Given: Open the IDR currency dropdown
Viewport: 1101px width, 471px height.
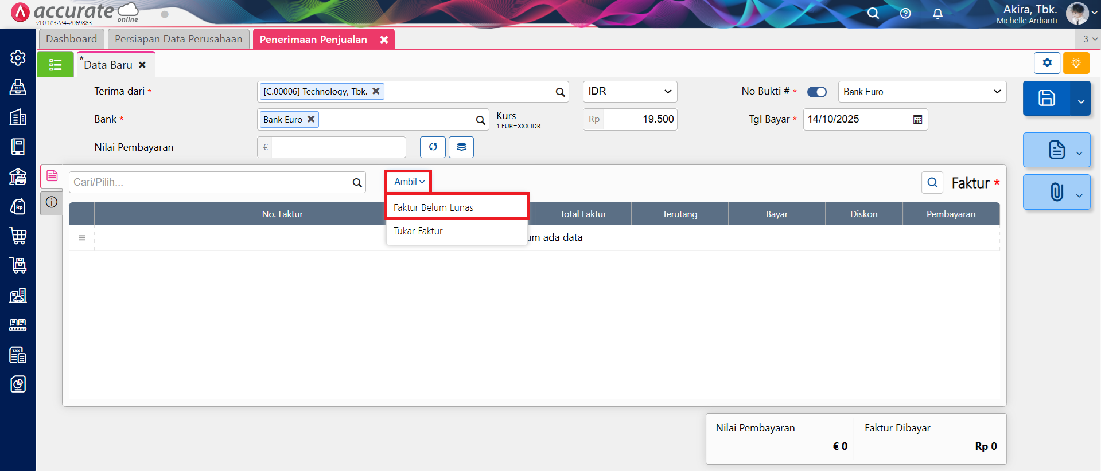Looking at the screenshot, I should [629, 92].
